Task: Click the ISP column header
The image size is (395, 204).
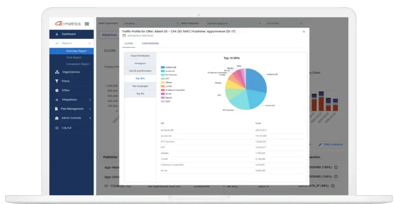Action: click(x=163, y=124)
